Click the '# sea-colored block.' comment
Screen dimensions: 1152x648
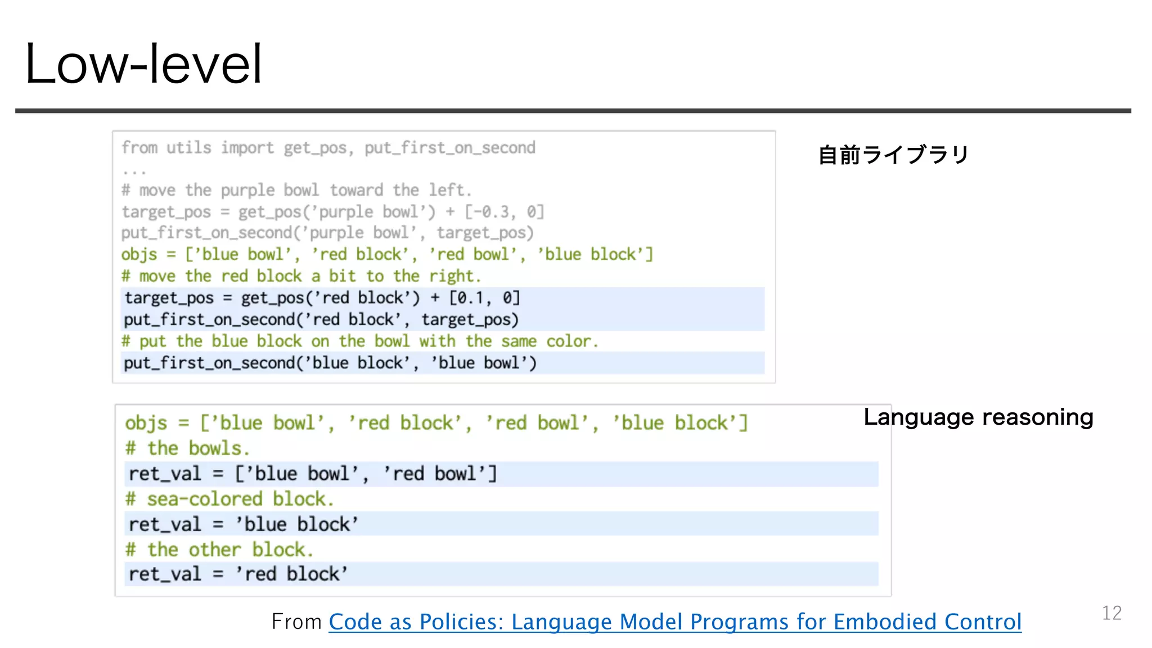[229, 499]
